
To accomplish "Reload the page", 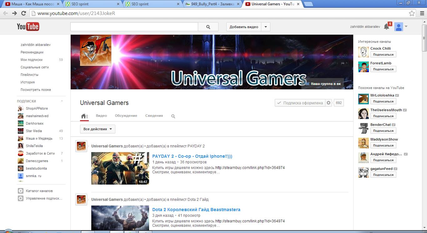I will click(x=23, y=13).
